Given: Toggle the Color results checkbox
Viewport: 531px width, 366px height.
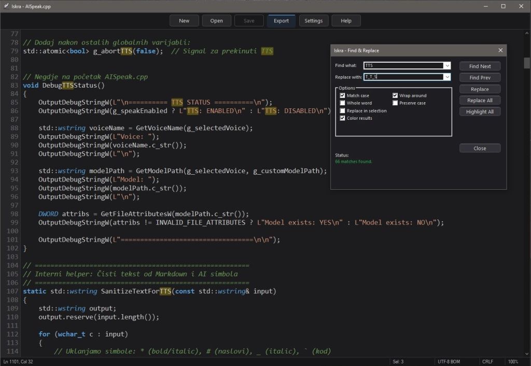Looking at the screenshot, I should [343, 118].
